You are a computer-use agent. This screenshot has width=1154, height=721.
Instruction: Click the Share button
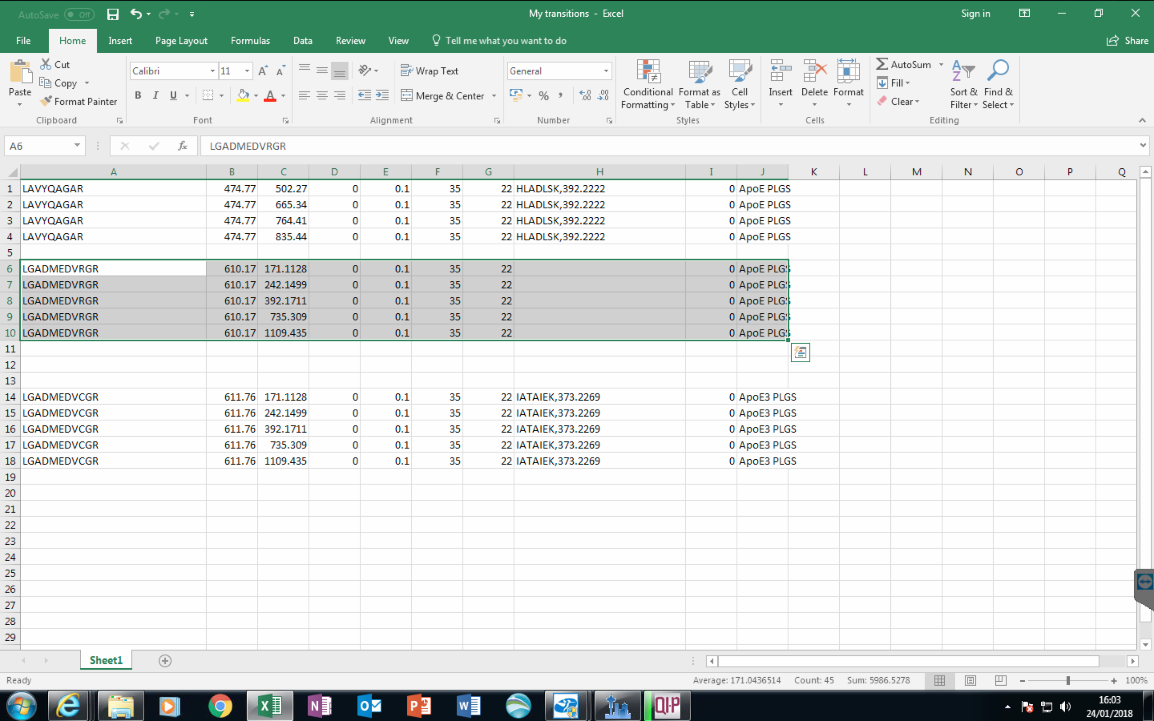pos(1127,41)
